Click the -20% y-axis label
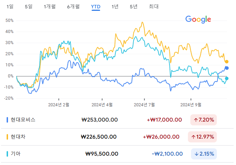This screenshot has width=236, height=165. point(9,98)
